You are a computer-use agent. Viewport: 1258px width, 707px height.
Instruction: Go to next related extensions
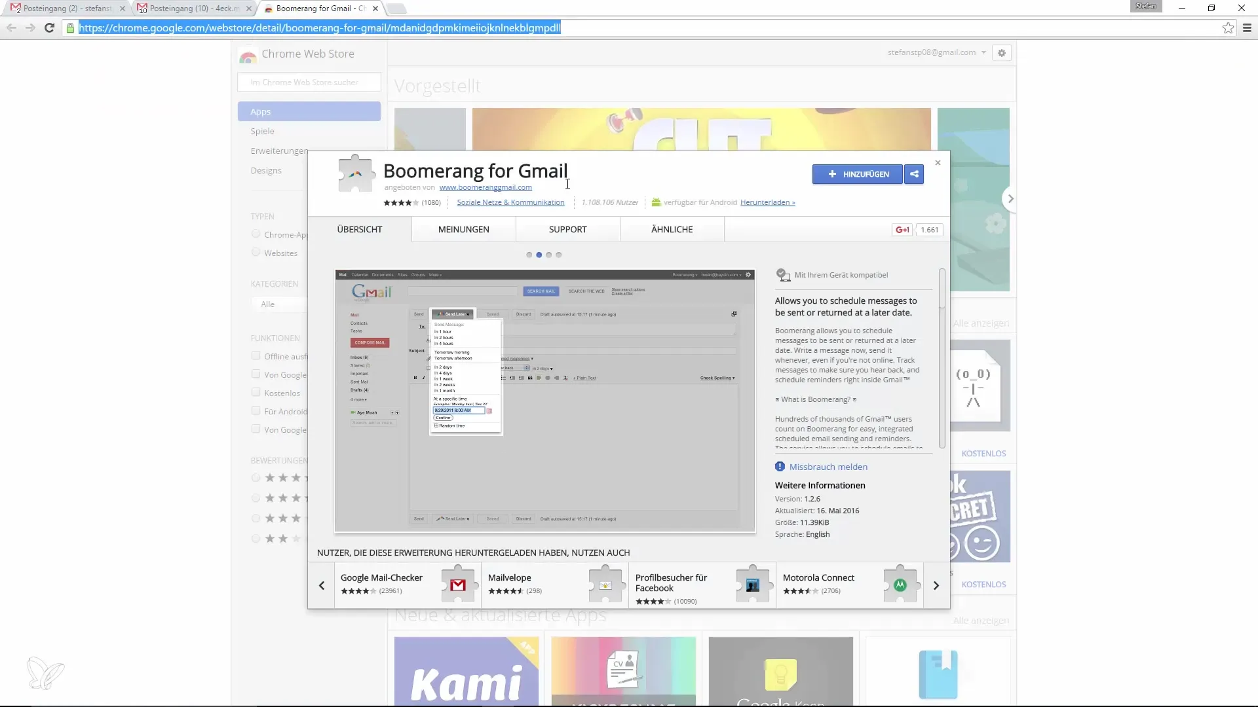click(x=936, y=585)
